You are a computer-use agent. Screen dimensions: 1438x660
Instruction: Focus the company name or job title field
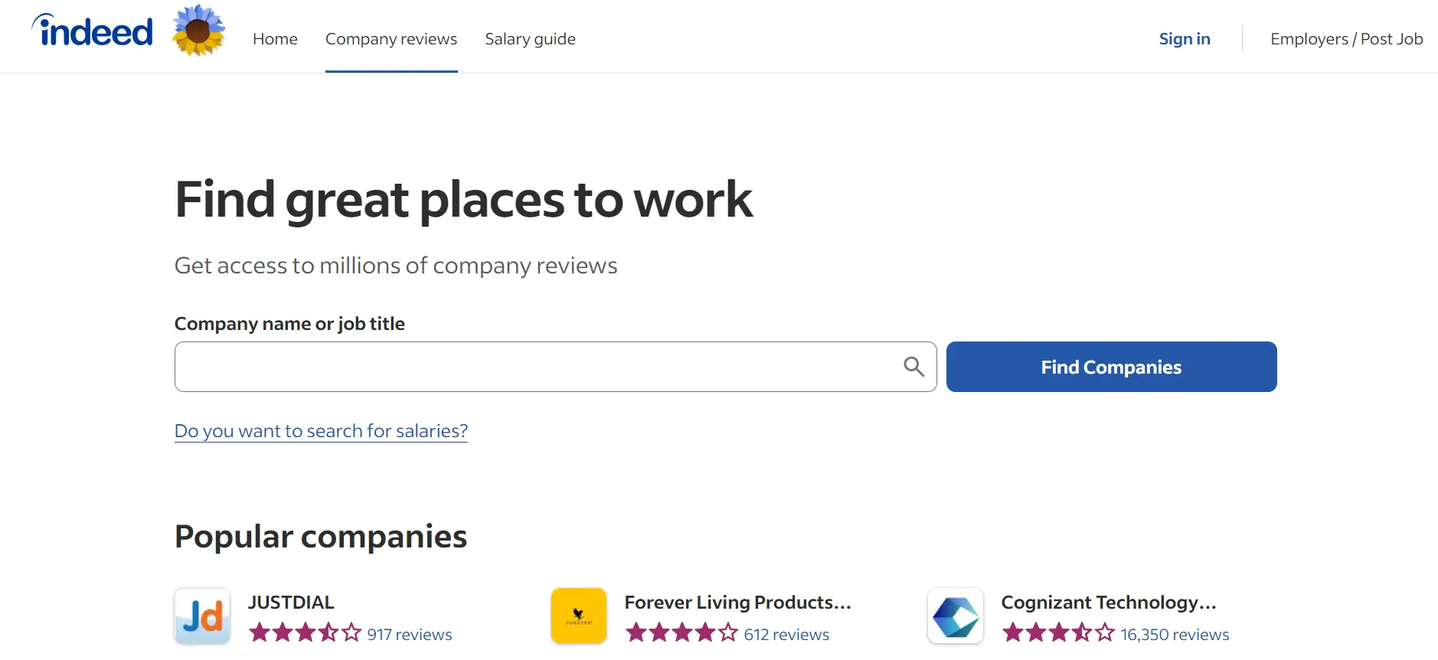pyautogui.click(x=555, y=367)
